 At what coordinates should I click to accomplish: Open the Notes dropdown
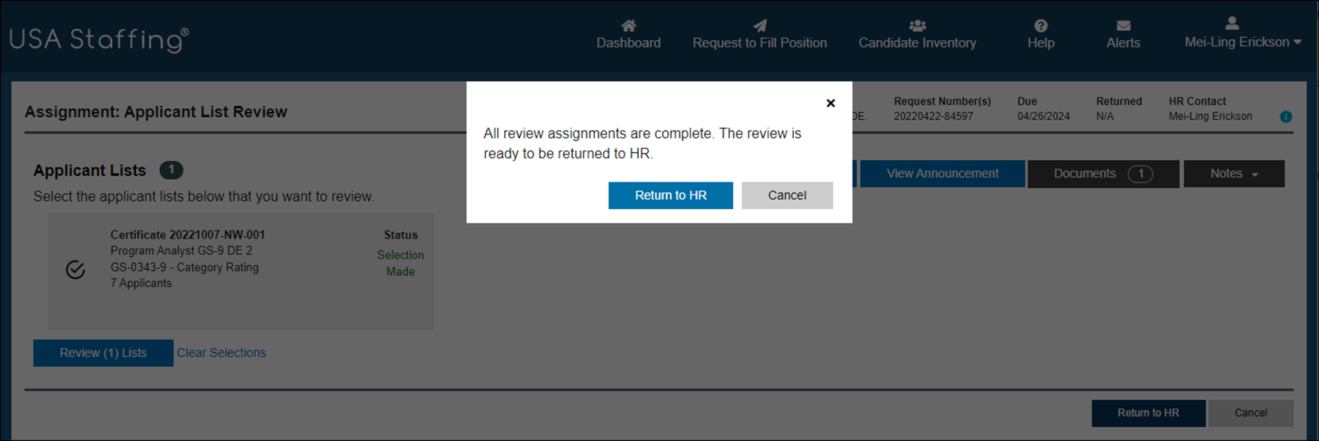coord(1234,174)
